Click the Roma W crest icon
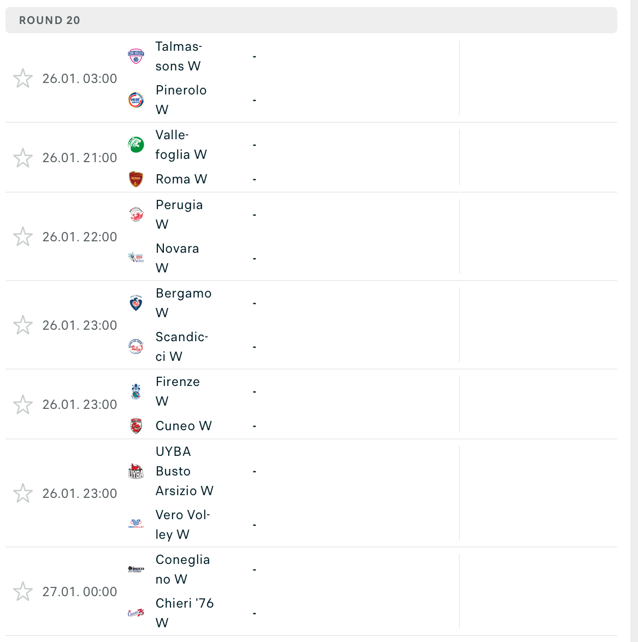Screen dimensions: 638x642 tap(136, 179)
